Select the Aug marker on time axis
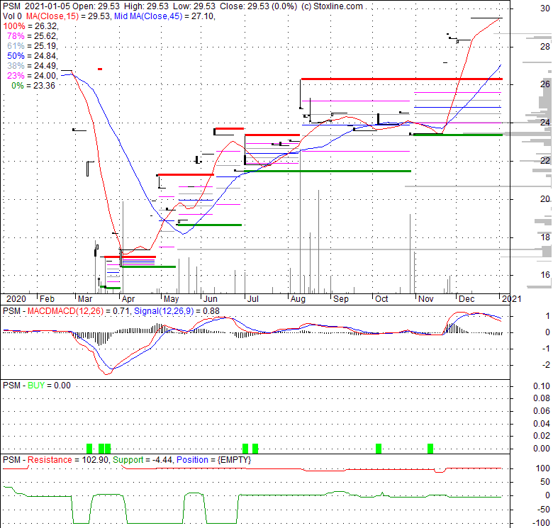 coord(298,300)
